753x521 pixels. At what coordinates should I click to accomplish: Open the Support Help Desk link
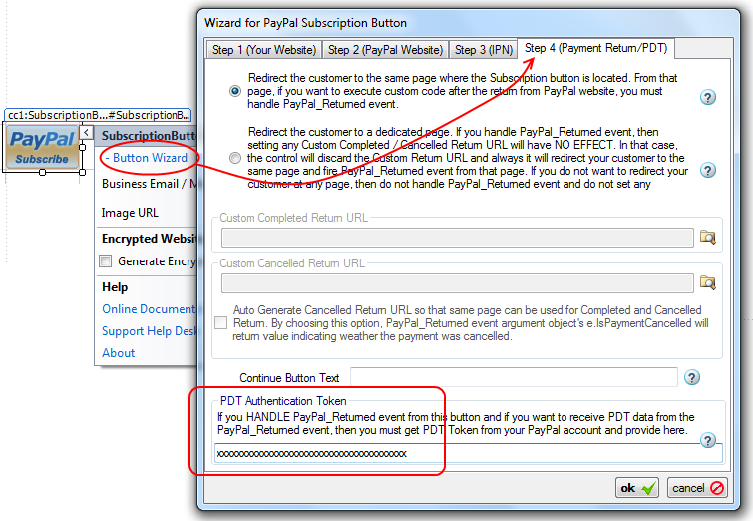[150, 331]
